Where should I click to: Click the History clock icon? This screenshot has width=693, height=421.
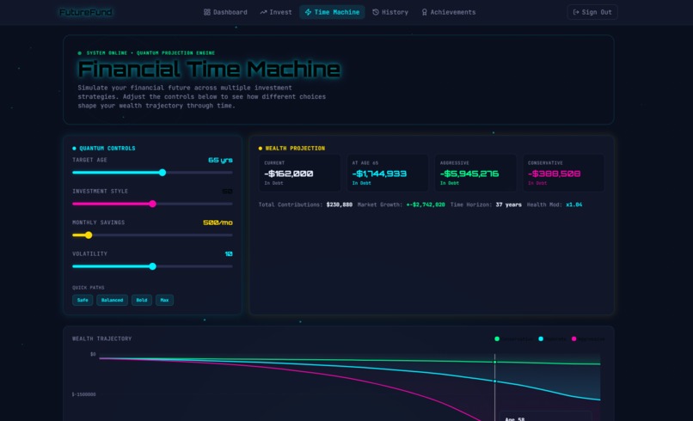click(x=376, y=12)
